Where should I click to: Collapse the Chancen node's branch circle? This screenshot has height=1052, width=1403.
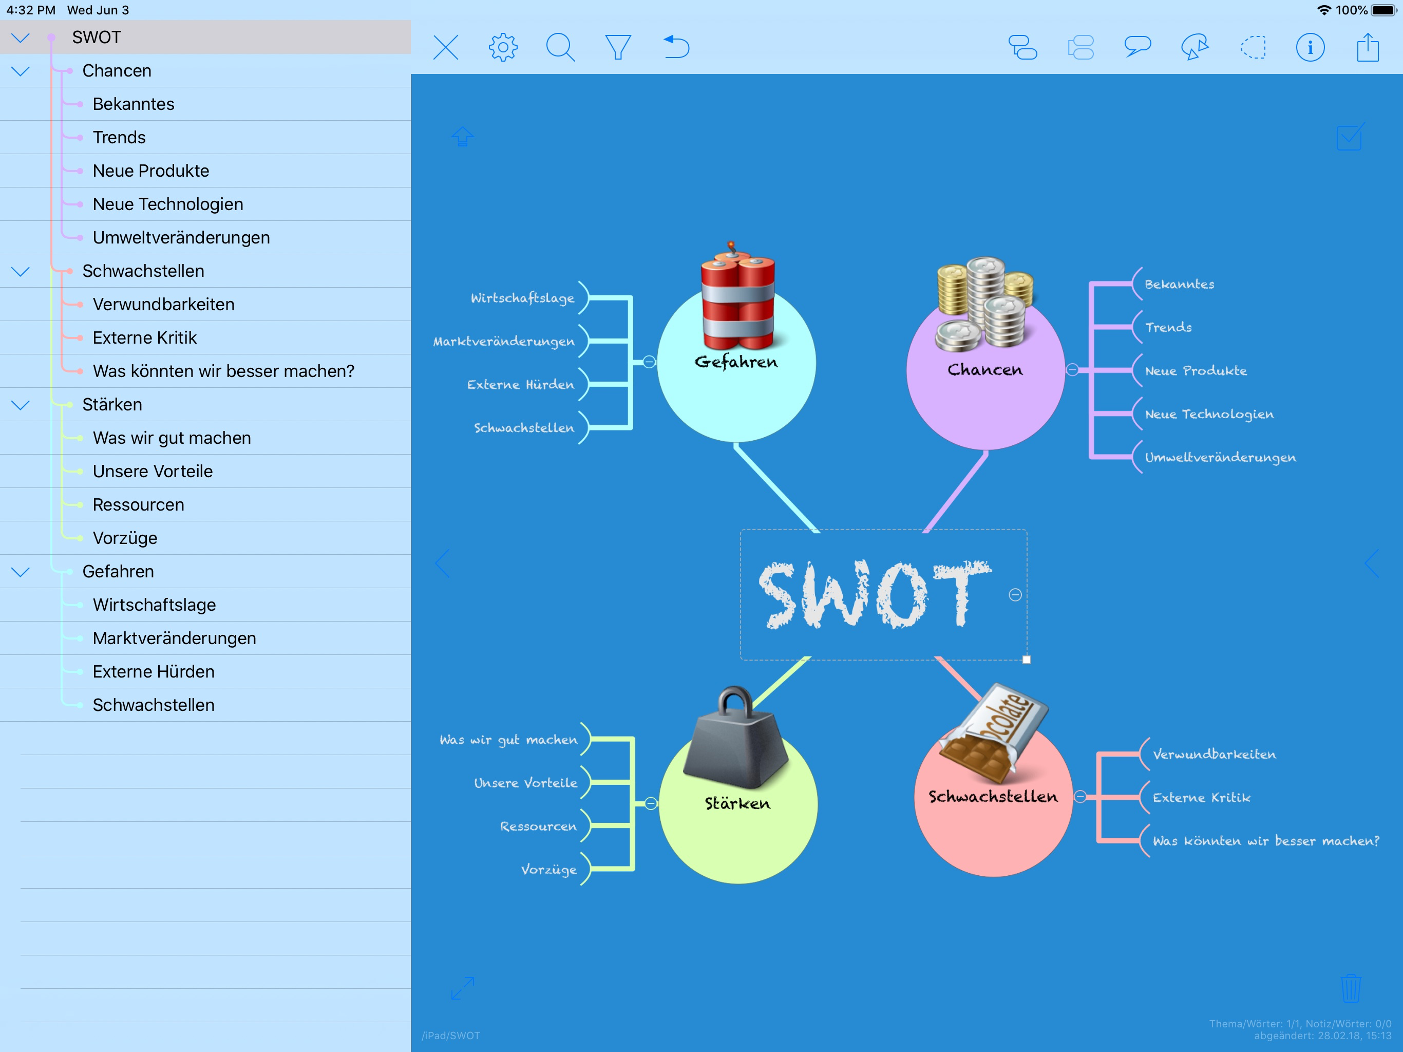coord(1072,369)
